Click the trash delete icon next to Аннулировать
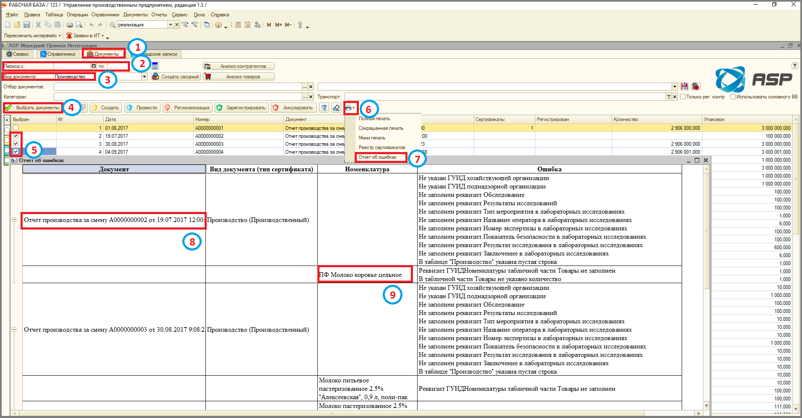This screenshot has height=418, width=802. (x=324, y=108)
